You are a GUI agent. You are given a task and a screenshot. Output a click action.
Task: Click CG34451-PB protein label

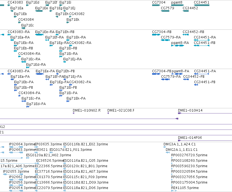pos(205,82)
